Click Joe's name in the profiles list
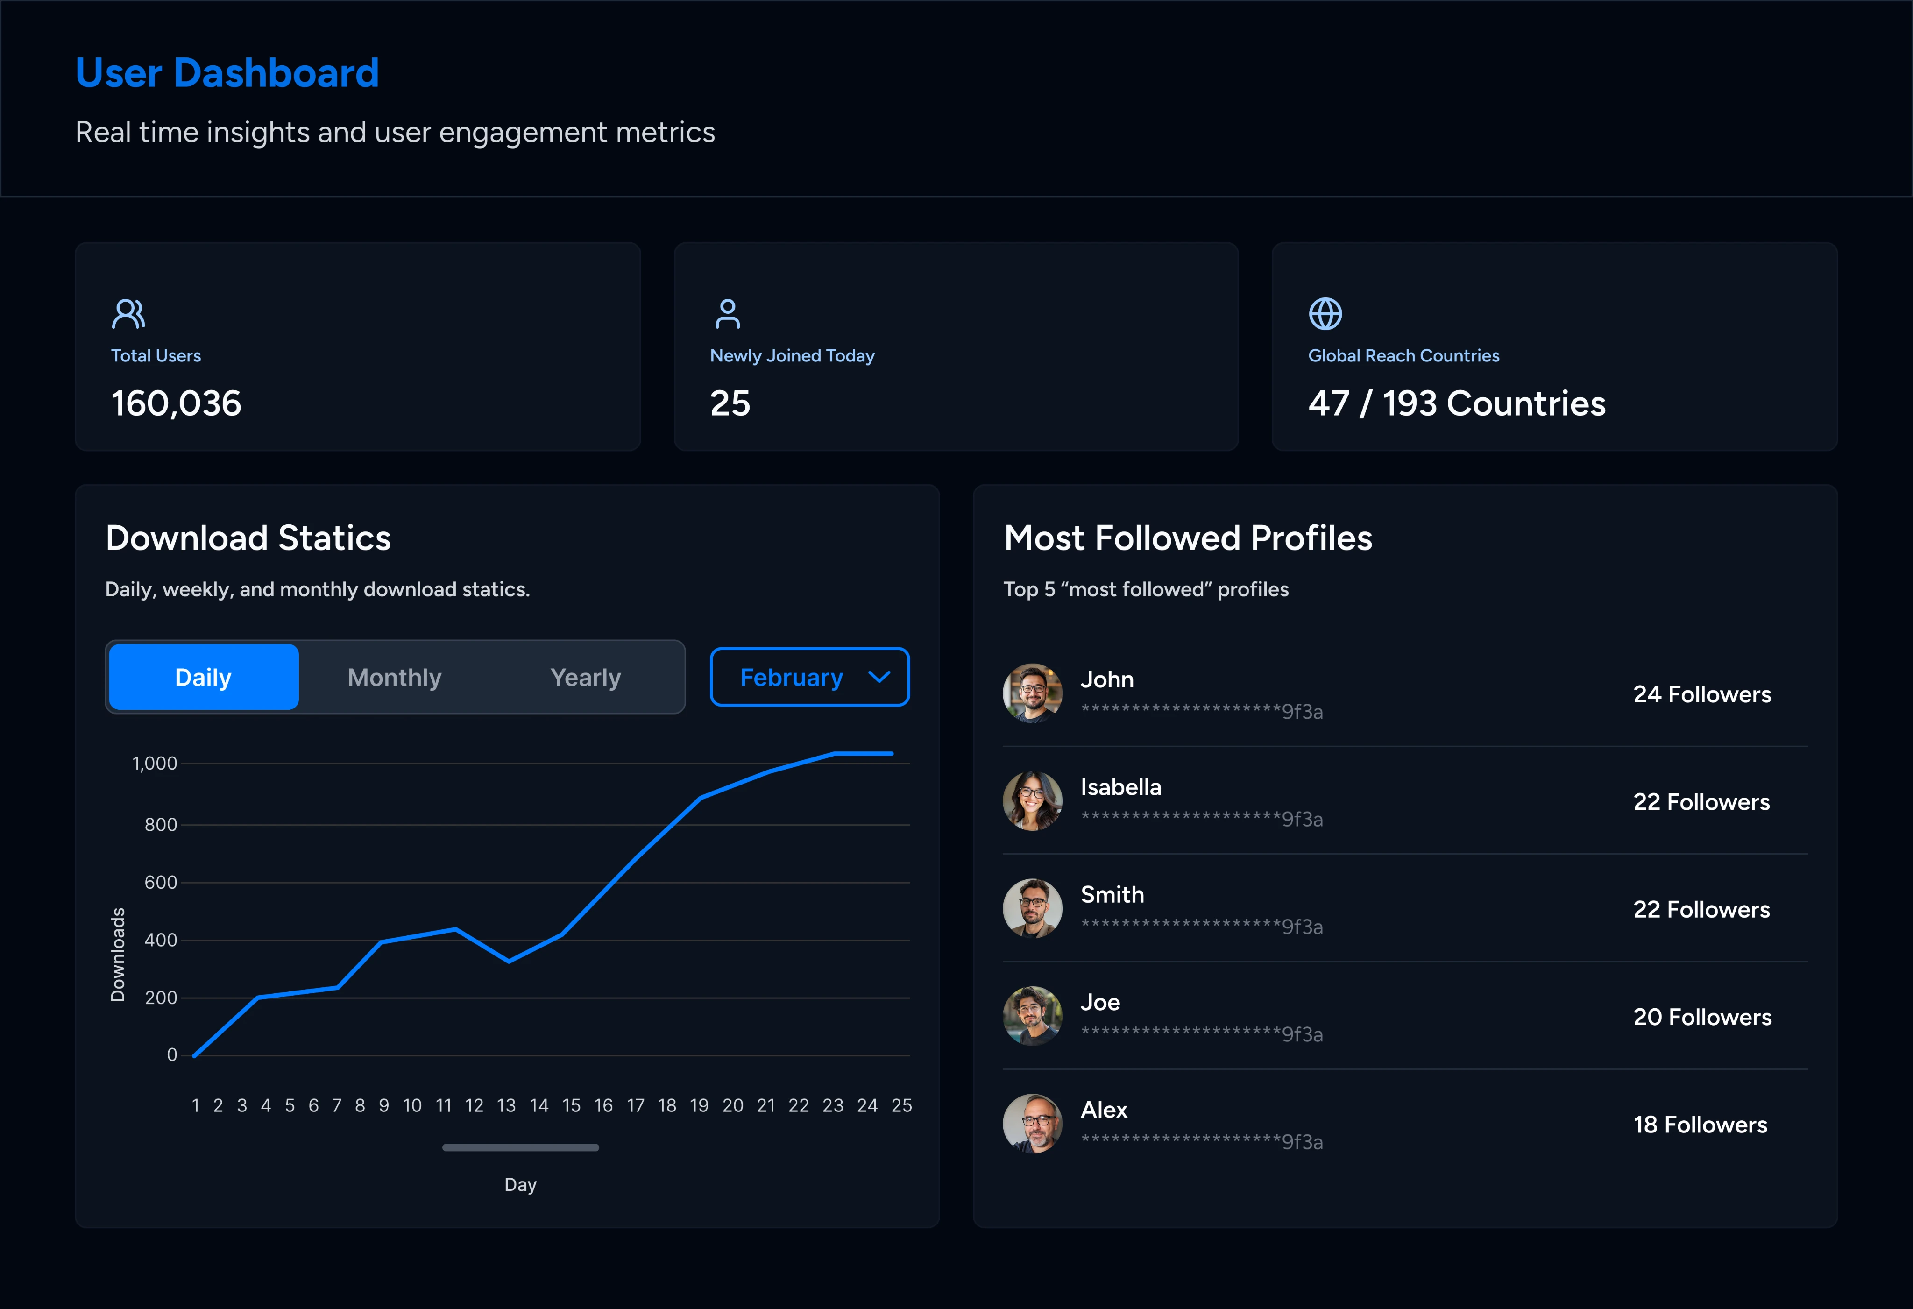Screen dimensions: 1913x1309 tap(1100, 1002)
